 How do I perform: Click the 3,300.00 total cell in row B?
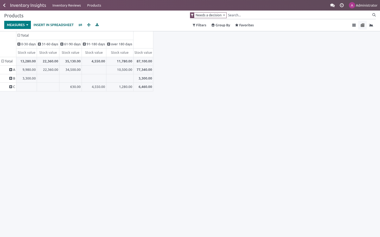click(x=143, y=78)
